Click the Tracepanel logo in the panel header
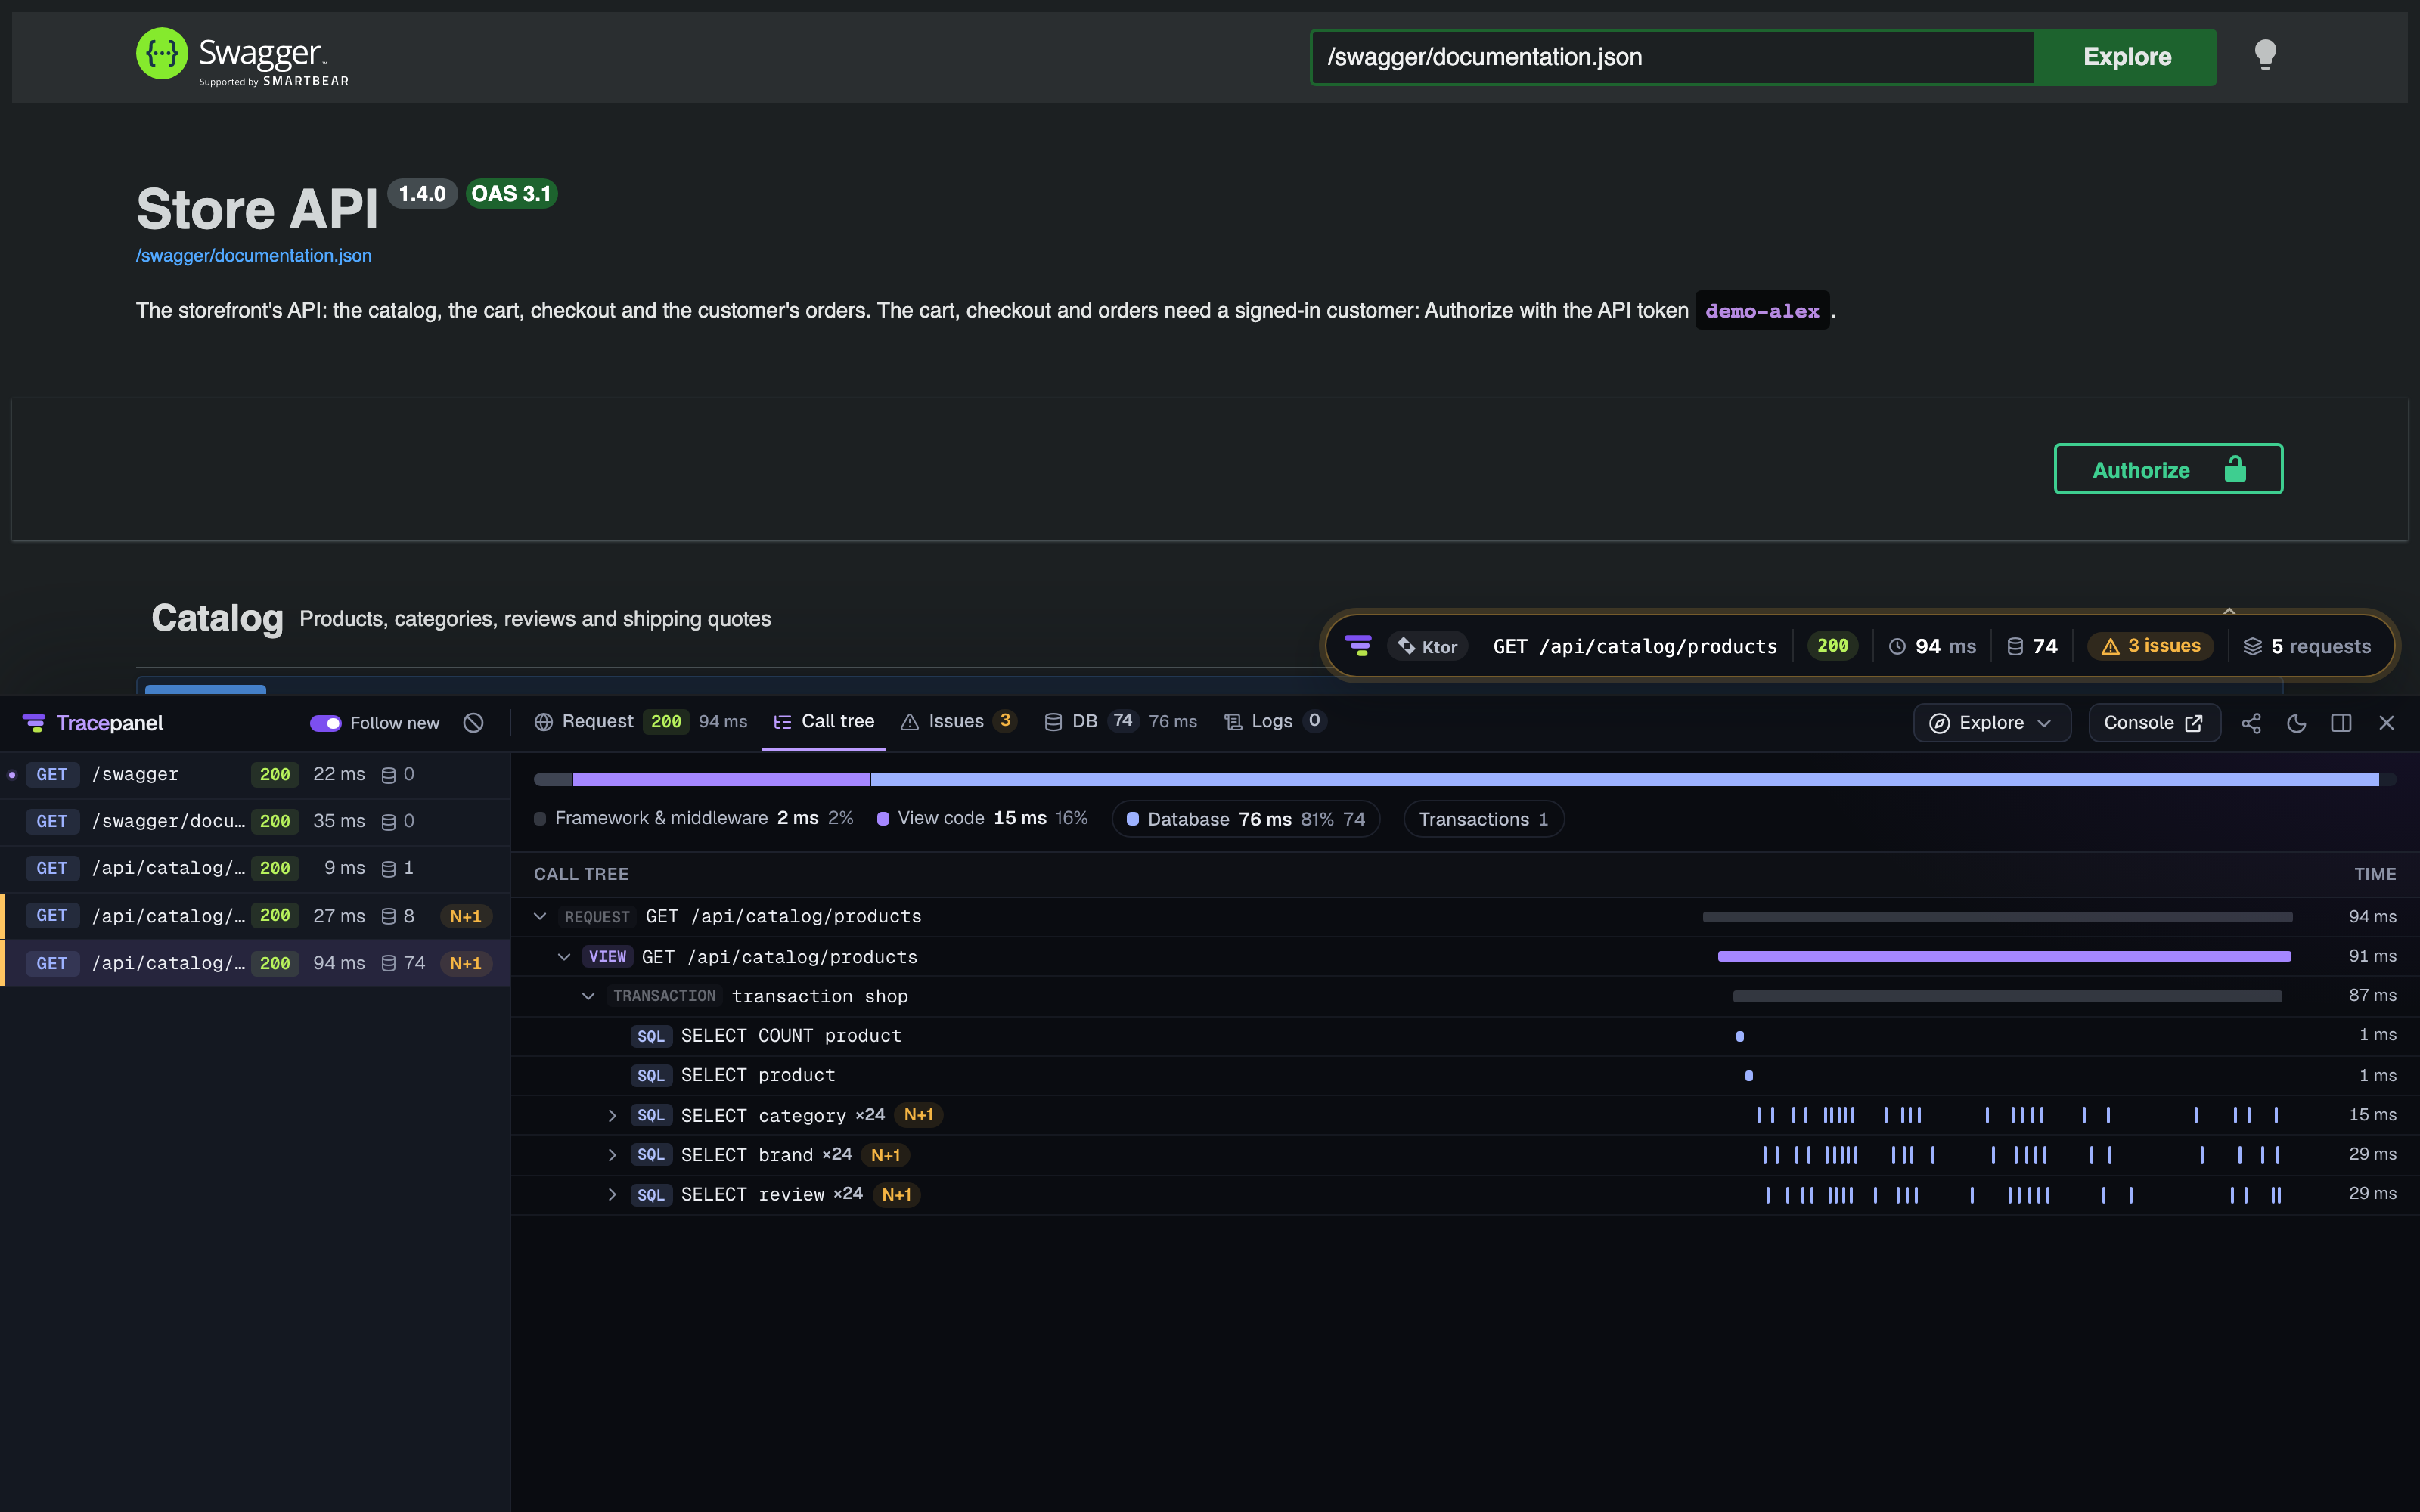This screenshot has height=1512, width=2420. click(x=93, y=723)
